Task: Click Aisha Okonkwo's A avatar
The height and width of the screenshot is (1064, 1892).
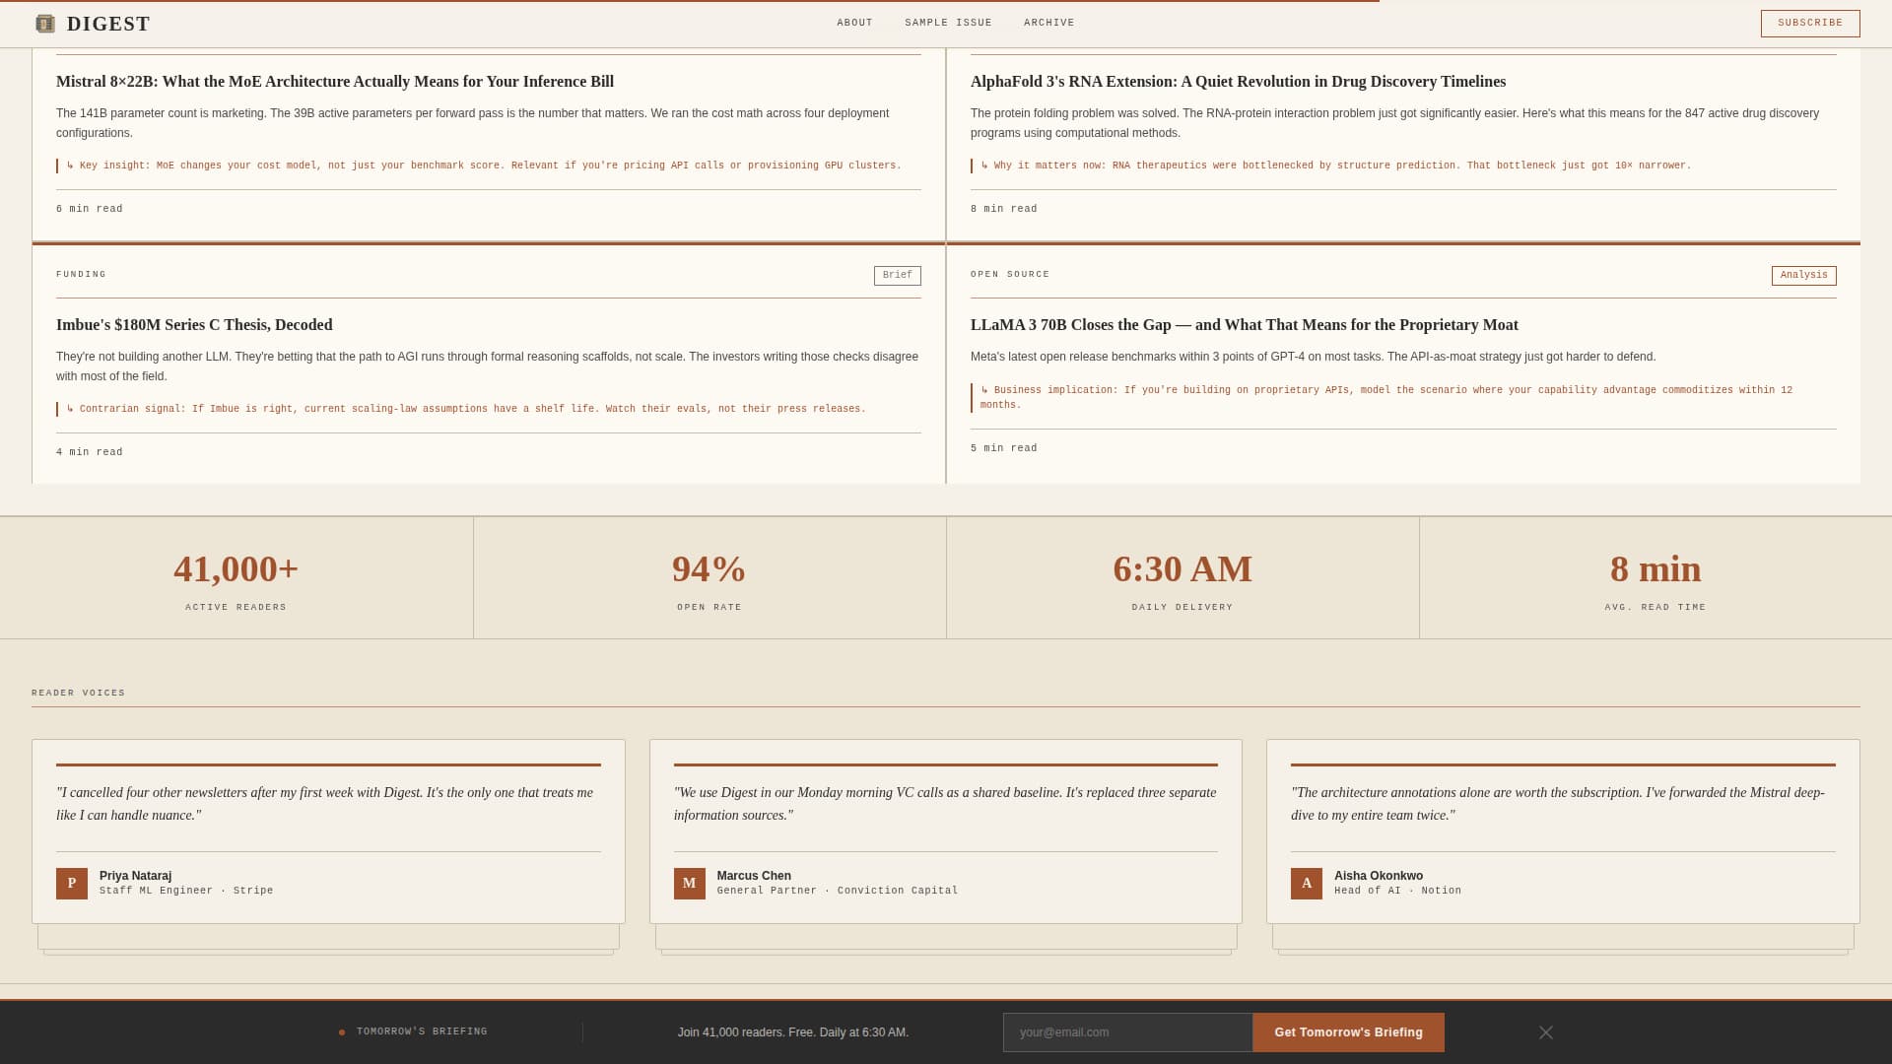Action: [x=1307, y=884]
